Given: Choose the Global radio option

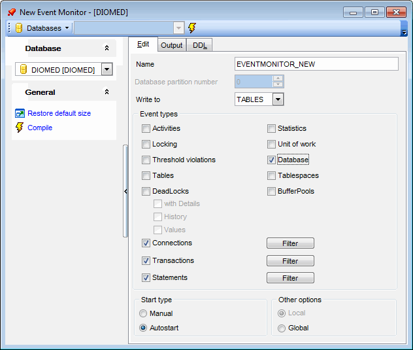Looking at the screenshot, I should coord(282,328).
